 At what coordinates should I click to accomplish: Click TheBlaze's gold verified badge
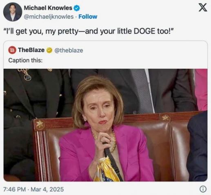pyautogui.click(x=49, y=50)
